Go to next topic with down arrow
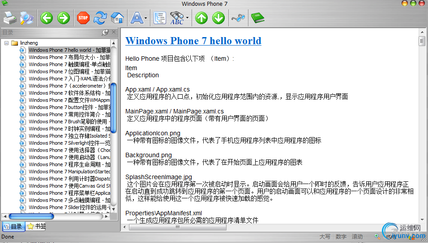Image resolution: width=428 pixels, height=243 pixels. click(218, 18)
